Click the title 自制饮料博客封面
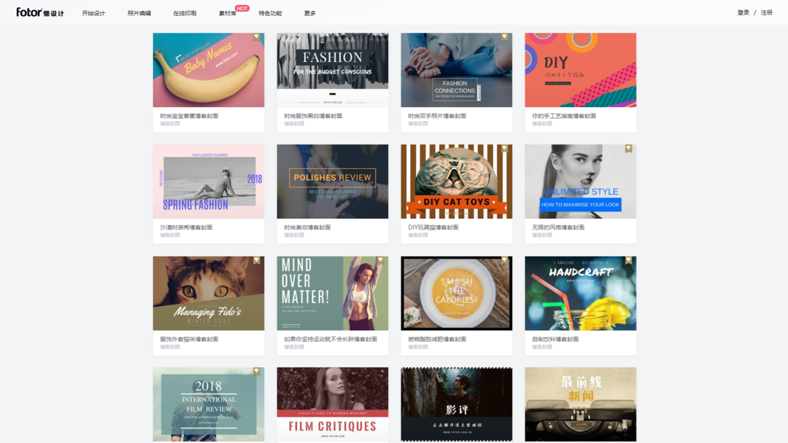The width and height of the screenshot is (788, 443). [555, 339]
